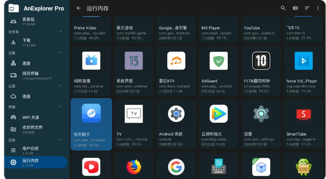
Task: Click the blue cube OSC app icon
Action: 261,167
